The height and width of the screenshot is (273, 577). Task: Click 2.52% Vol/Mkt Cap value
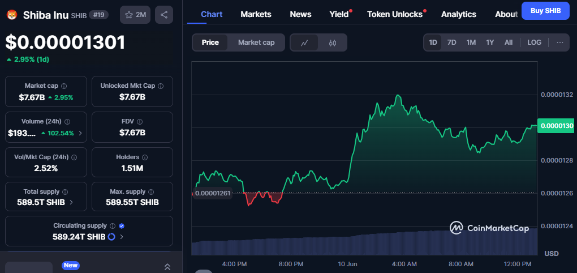[x=46, y=169]
